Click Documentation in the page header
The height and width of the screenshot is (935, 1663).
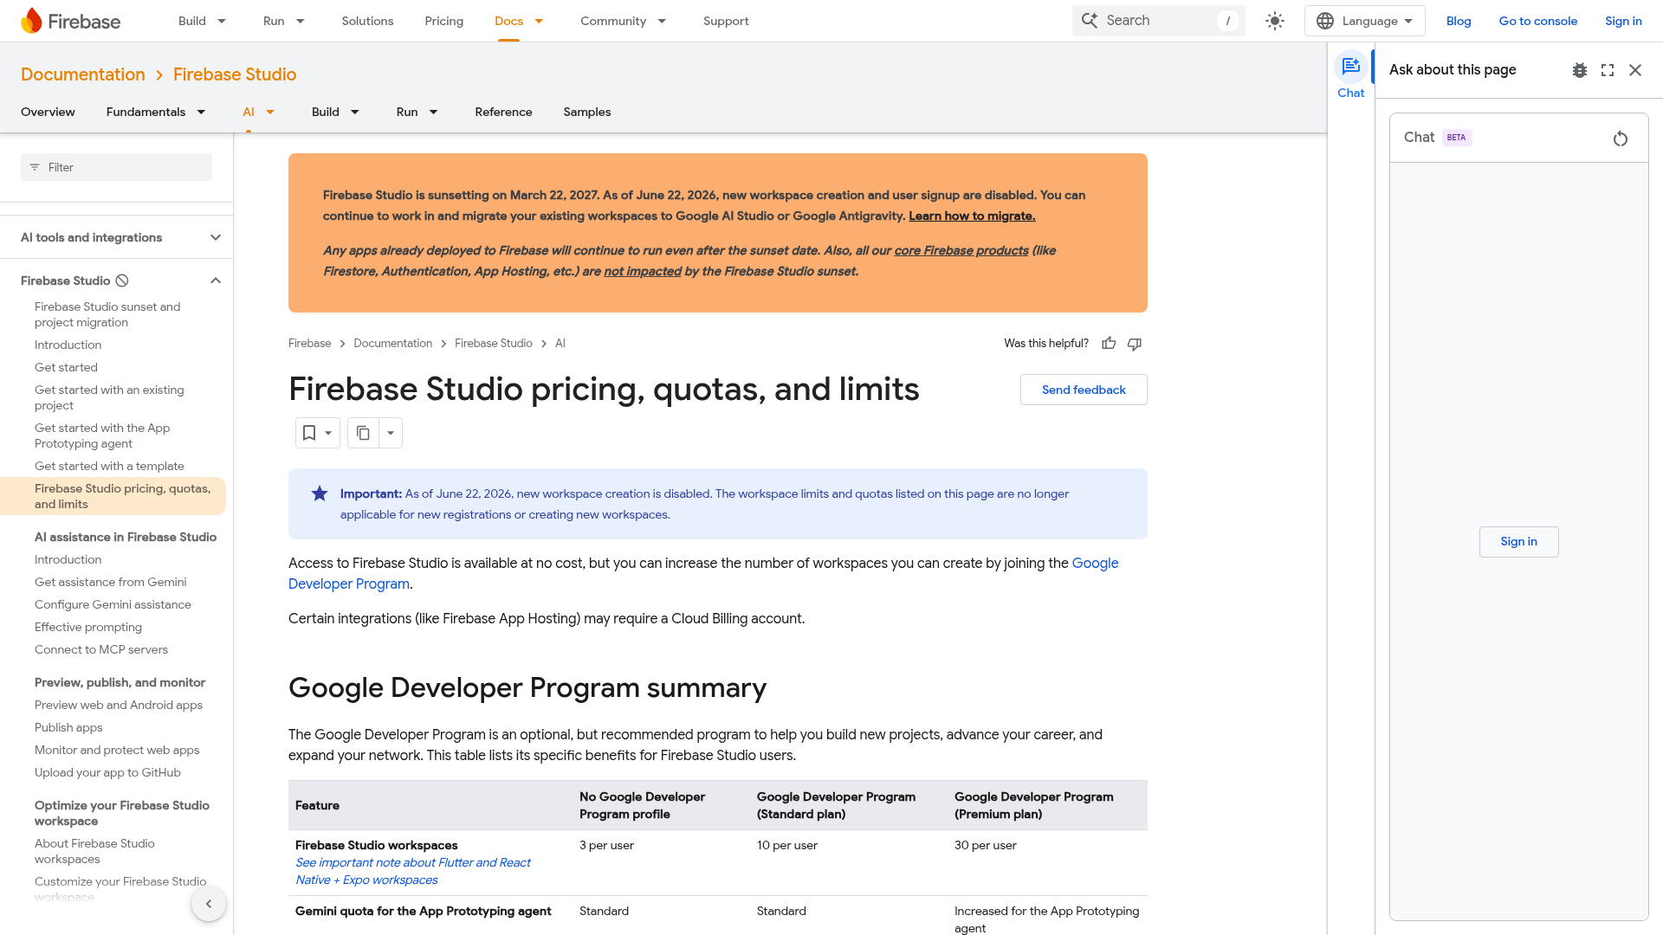[x=83, y=74]
